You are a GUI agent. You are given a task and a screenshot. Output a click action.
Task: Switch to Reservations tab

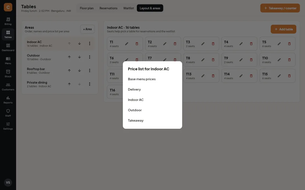pyautogui.click(x=108, y=8)
